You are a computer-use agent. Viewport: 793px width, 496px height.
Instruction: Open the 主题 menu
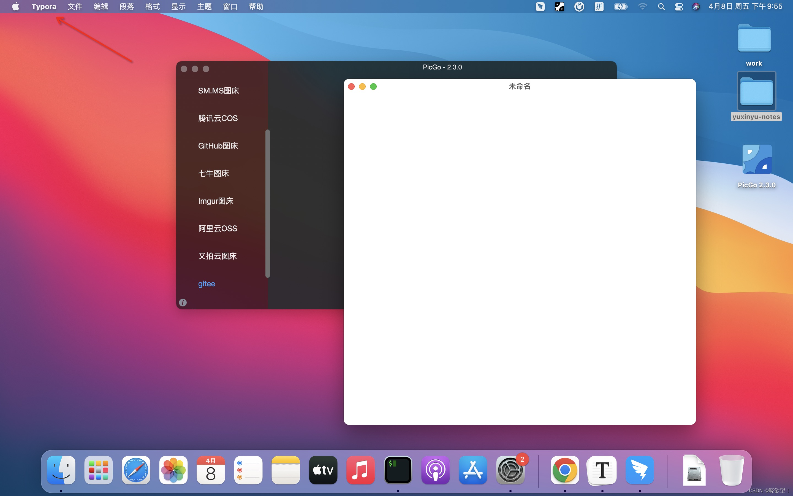(x=204, y=7)
